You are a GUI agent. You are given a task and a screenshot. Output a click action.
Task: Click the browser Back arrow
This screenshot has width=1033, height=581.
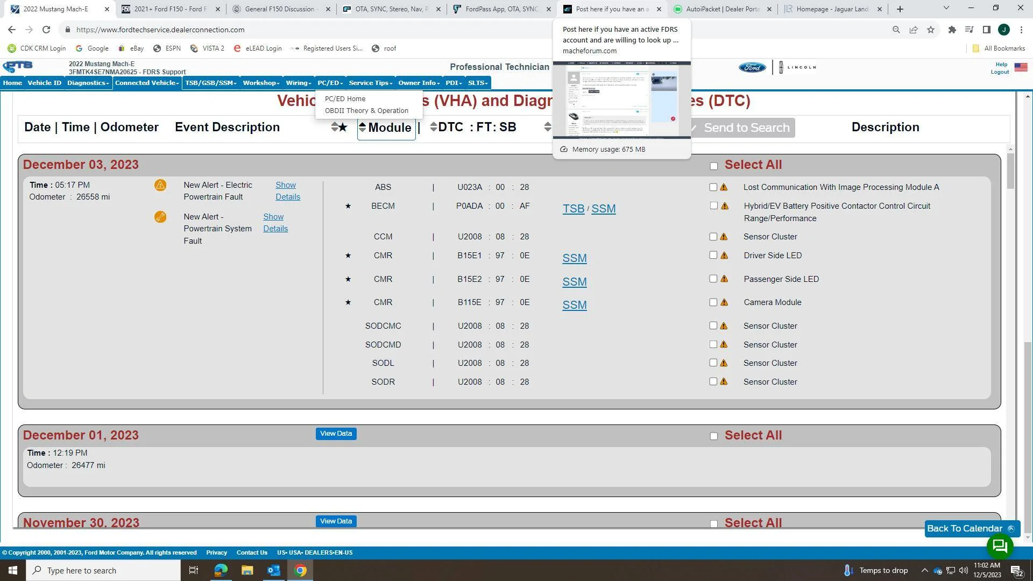tap(12, 30)
